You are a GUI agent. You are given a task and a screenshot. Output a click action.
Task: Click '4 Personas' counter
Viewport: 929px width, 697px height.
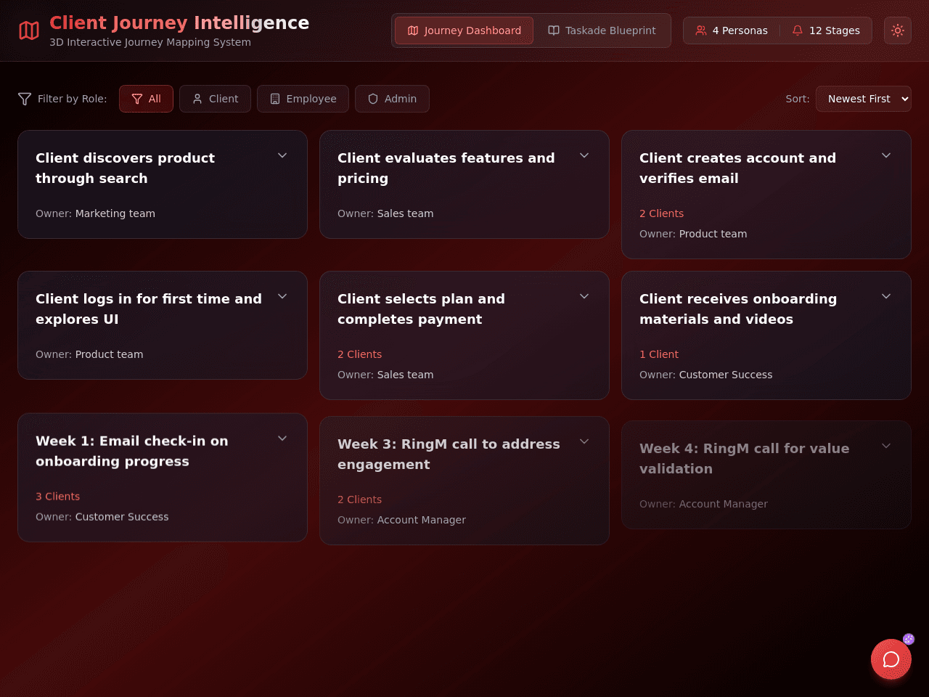(x=732, y=30)
